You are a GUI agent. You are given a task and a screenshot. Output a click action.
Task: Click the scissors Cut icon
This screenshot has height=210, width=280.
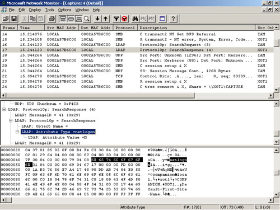pyautogui.click(x=24, y=18)
